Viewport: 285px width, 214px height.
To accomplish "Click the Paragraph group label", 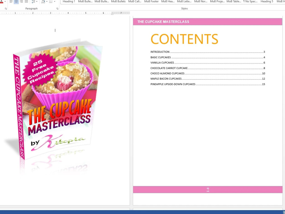I will [31, 9].
